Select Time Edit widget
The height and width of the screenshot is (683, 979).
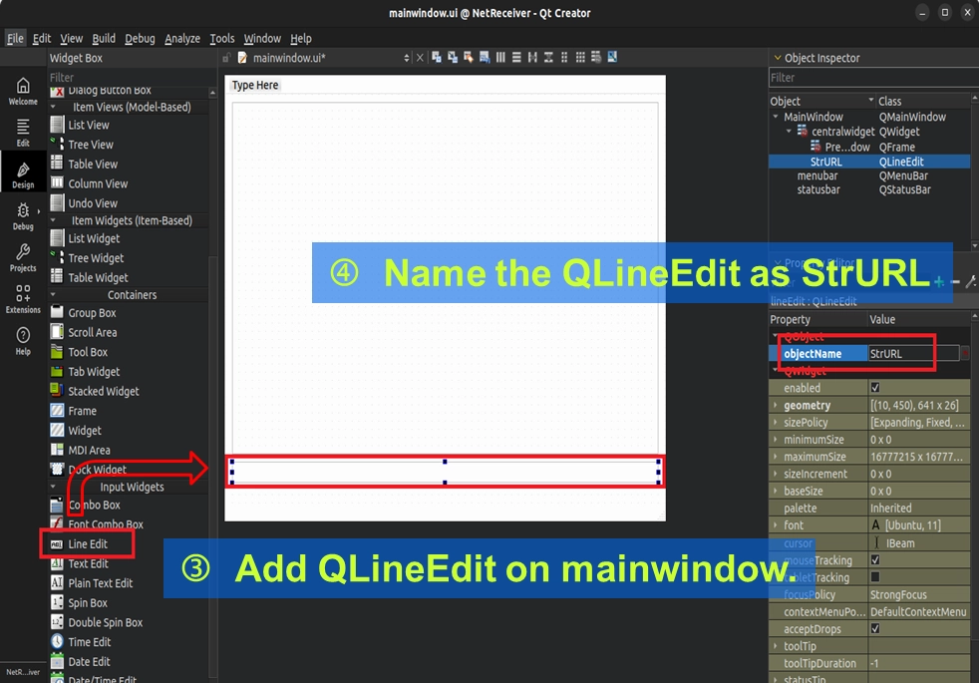90,642
